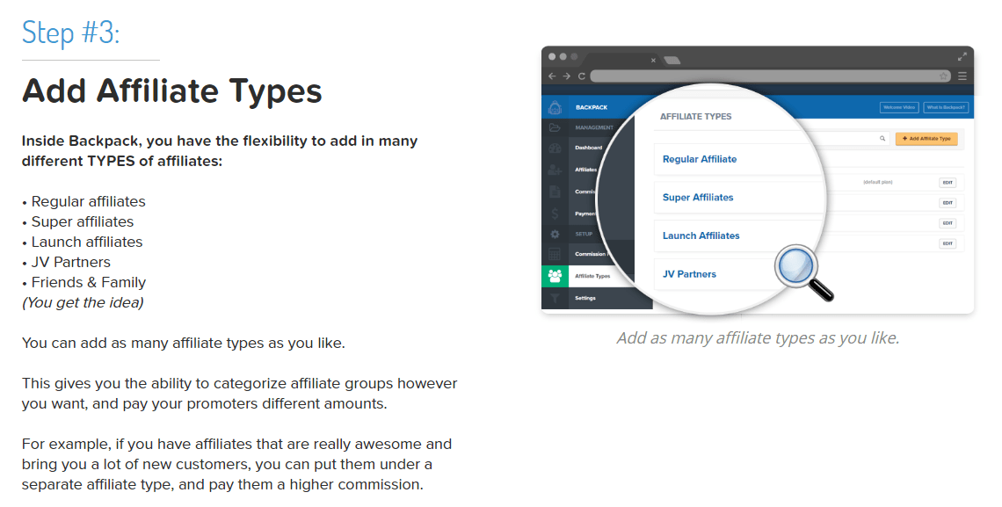Click the search magnifier icon in the search box
The image size is (1002, 507).
[x=882, y=139]
